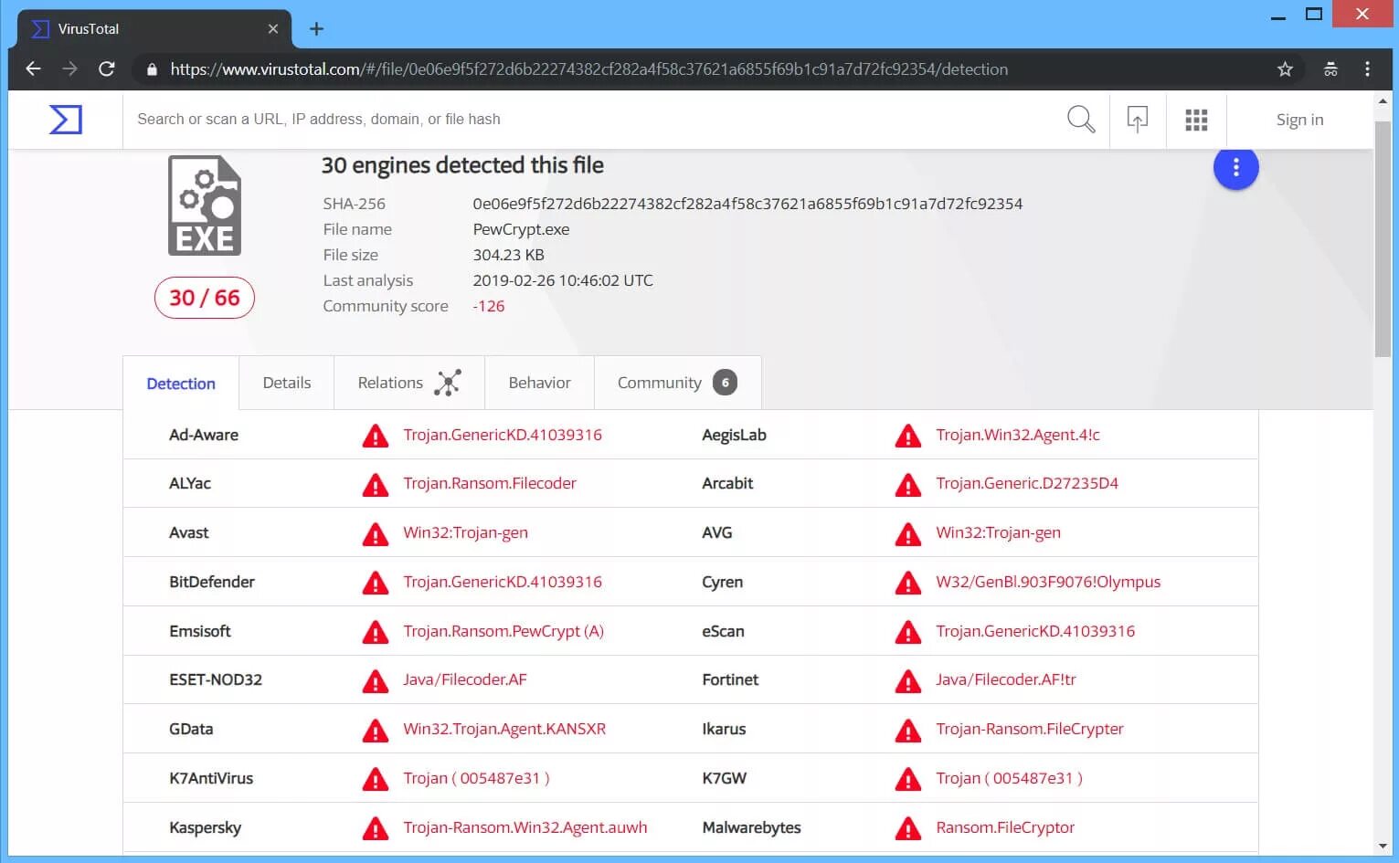The width and height of the screenshot is (1399, 863).
Task: Go back with browser back arrow
Action: point(33,68)
